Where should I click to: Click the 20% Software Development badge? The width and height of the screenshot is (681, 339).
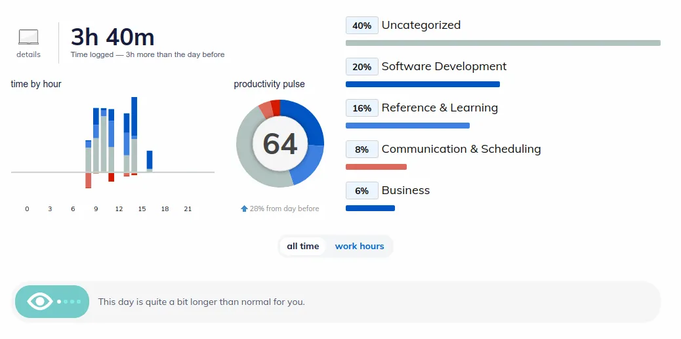point(362,67)
